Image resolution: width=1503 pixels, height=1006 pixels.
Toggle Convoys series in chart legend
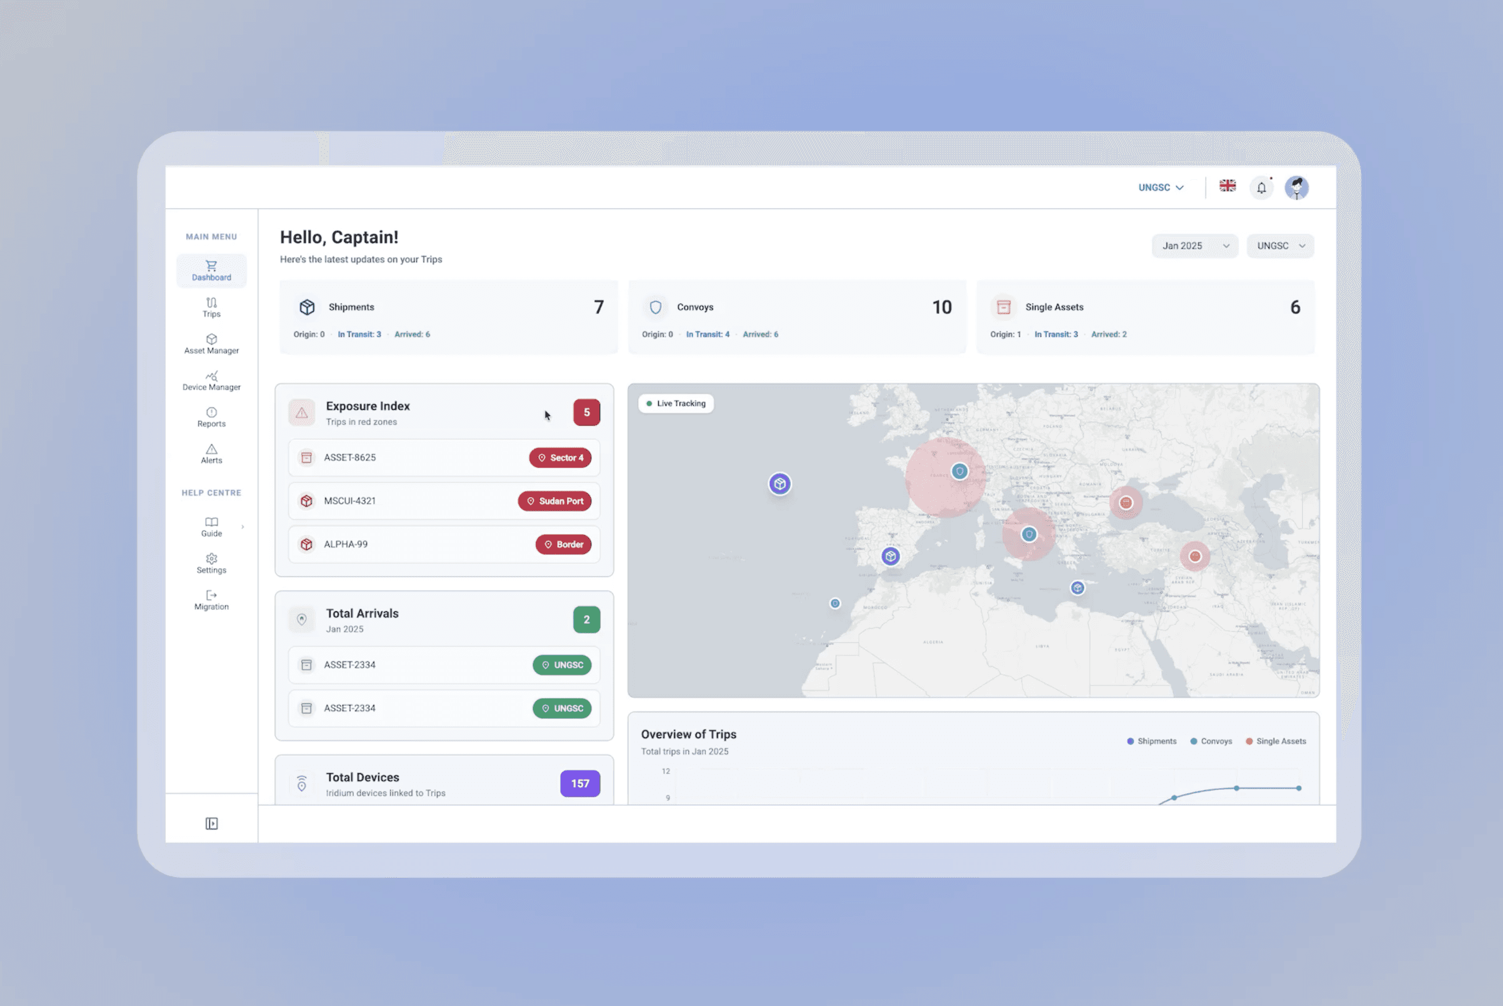click(x=1211, y=741)
